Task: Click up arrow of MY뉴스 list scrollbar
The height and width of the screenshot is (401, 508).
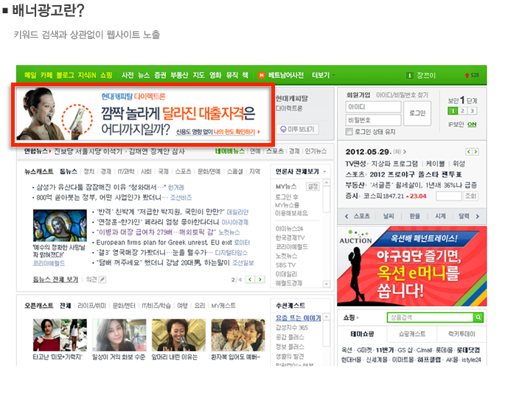Action: [x=327, y=183]
